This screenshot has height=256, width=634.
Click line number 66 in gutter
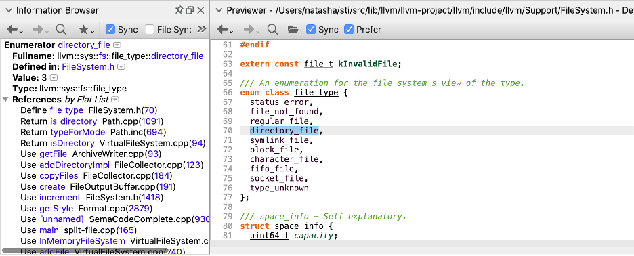[227, 93]
